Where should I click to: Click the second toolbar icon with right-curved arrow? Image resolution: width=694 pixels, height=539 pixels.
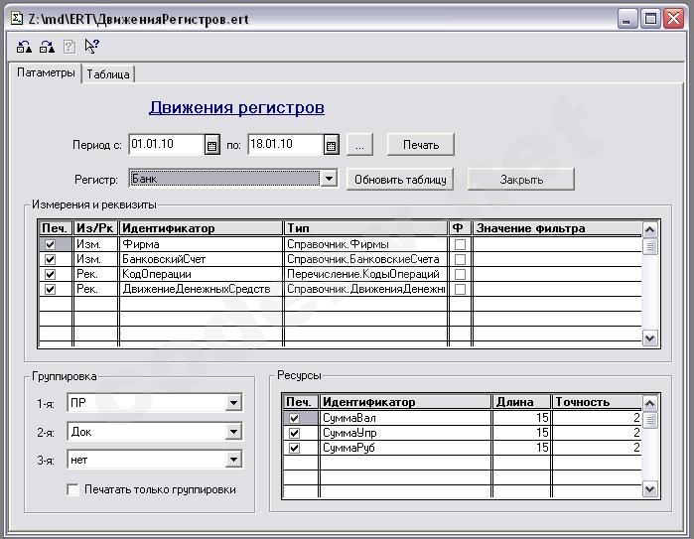(47, 46)
